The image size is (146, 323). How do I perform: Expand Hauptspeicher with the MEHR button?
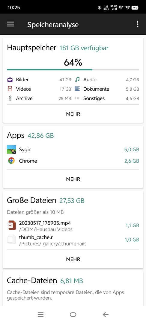pyautogui.click(x=73, y=114)
